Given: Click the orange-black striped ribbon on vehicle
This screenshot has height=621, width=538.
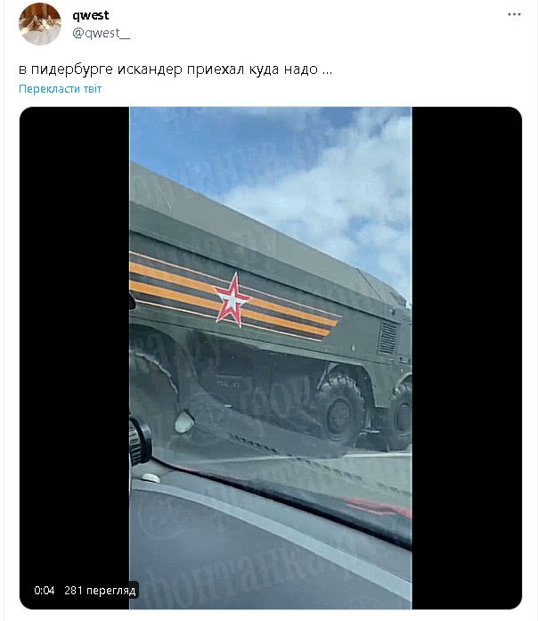Looking at the screenshot, I should (233, 296).
